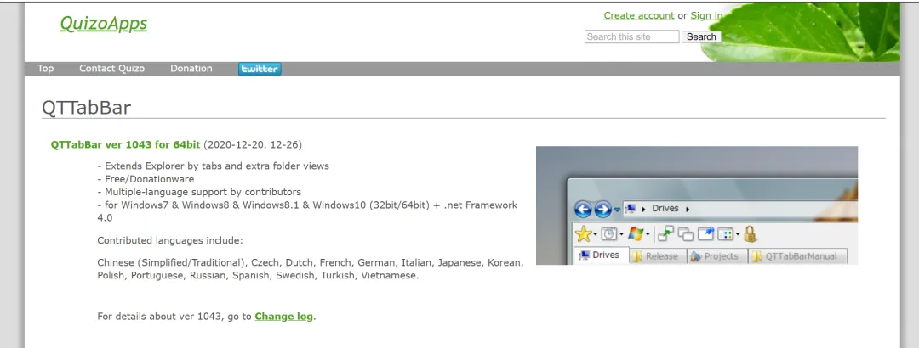Viewport: 919px width, 348px height.
Task: Click the Create account link
Action: pyautogui.click(x=639, y=16)
